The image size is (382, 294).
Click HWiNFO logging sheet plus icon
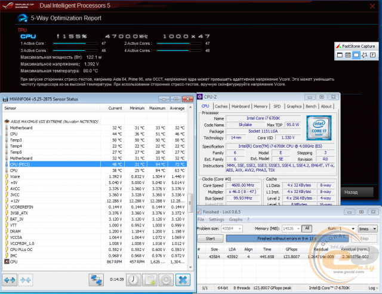tap(150, 280)
